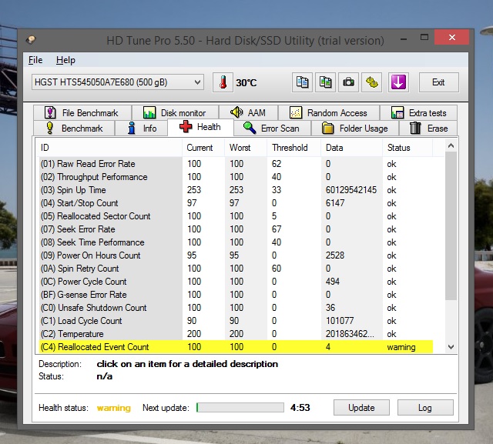Open the AAM tab
493x444 pixels.
[x=248, y=112]
